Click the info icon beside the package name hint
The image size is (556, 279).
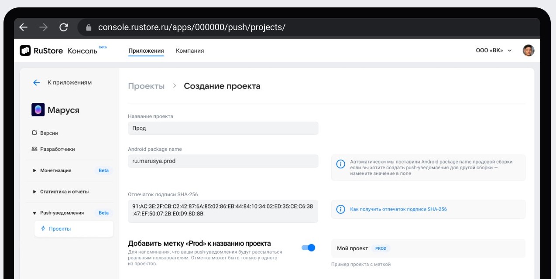click(340, 164)
